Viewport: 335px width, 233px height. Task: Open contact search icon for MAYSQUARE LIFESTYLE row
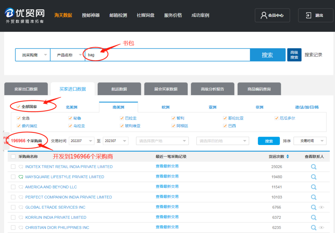coord(314,177)
